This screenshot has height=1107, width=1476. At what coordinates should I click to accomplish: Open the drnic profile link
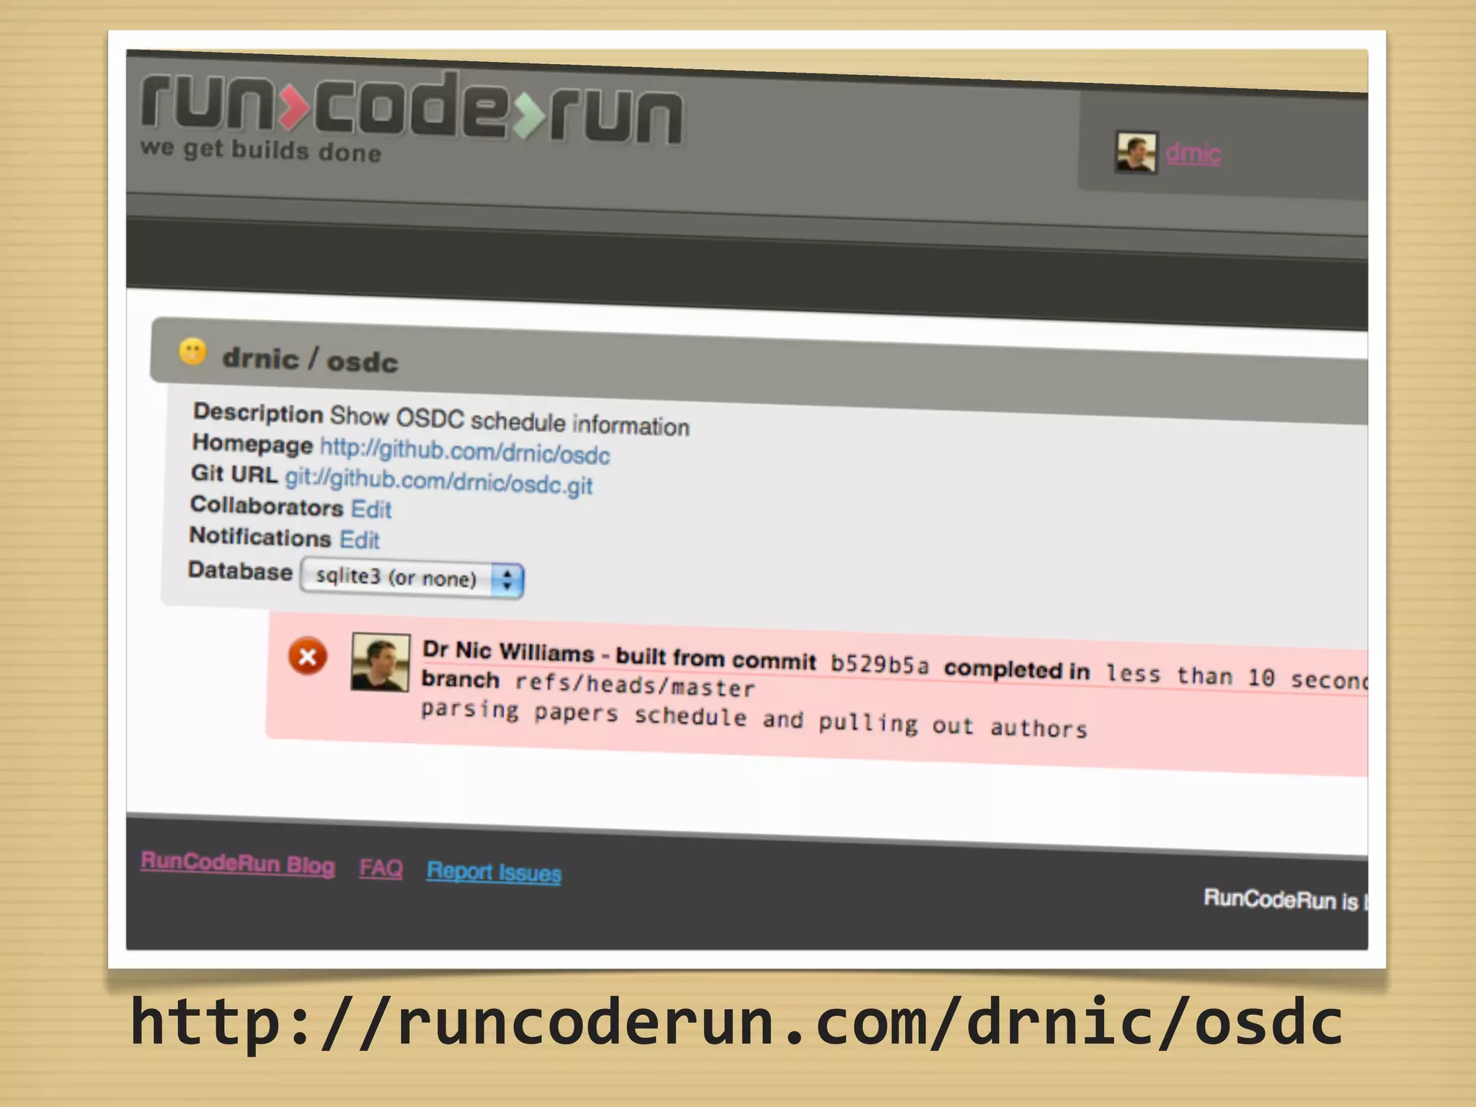[1193, 154]
